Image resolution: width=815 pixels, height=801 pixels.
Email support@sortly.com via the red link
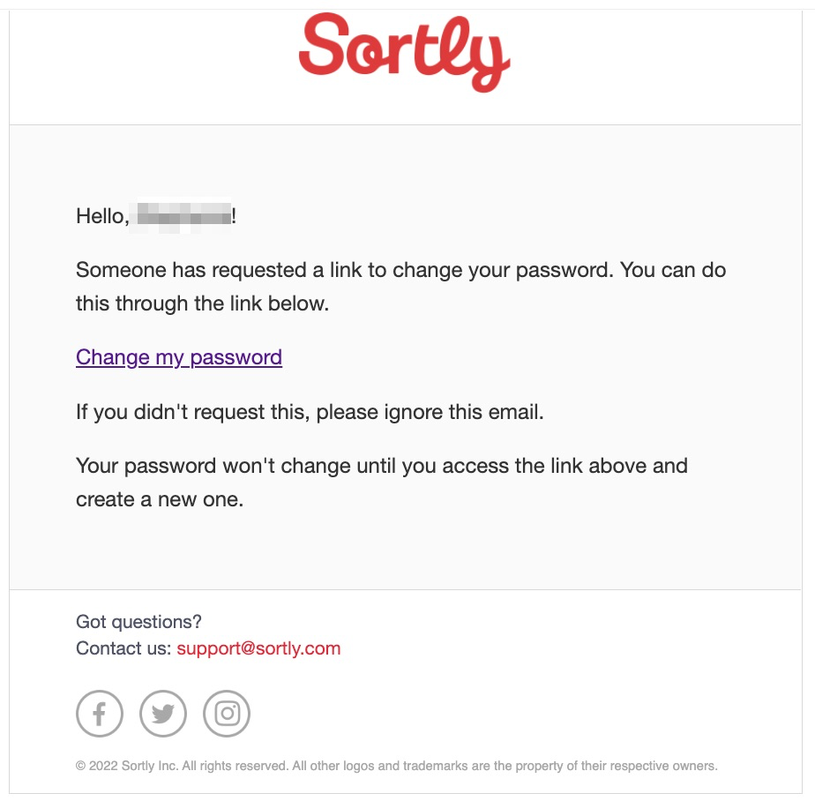(258, 648)
